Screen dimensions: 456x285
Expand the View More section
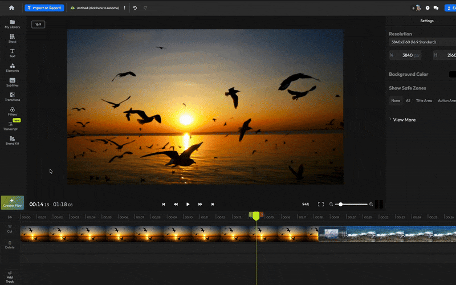tap(404, 120)
